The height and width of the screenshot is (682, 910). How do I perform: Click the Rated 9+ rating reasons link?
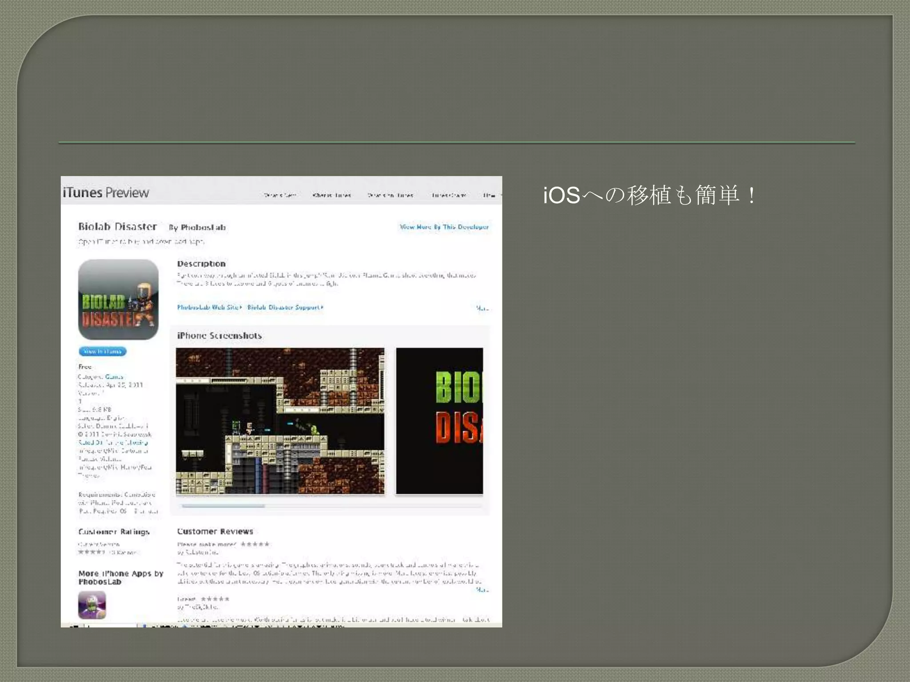tap(113, 442)
